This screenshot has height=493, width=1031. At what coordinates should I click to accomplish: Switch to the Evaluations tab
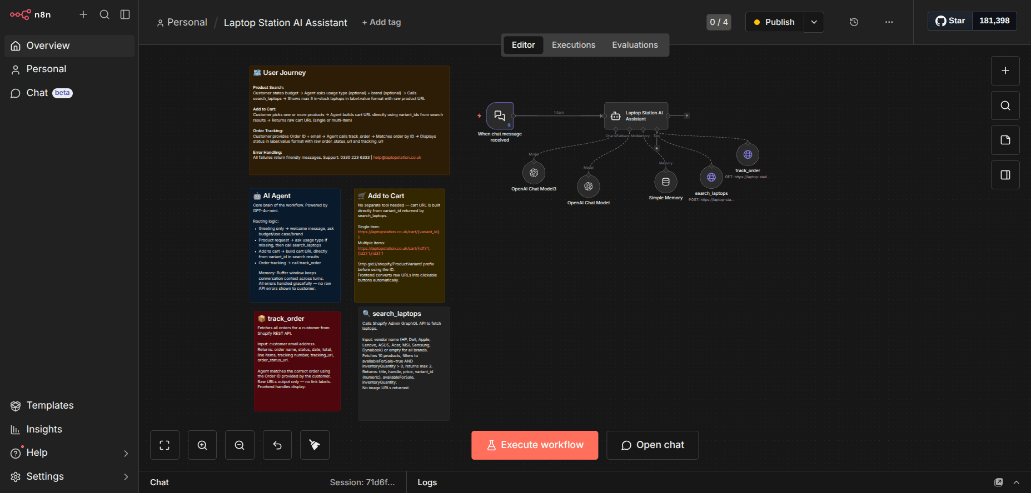tap(635, 45)
